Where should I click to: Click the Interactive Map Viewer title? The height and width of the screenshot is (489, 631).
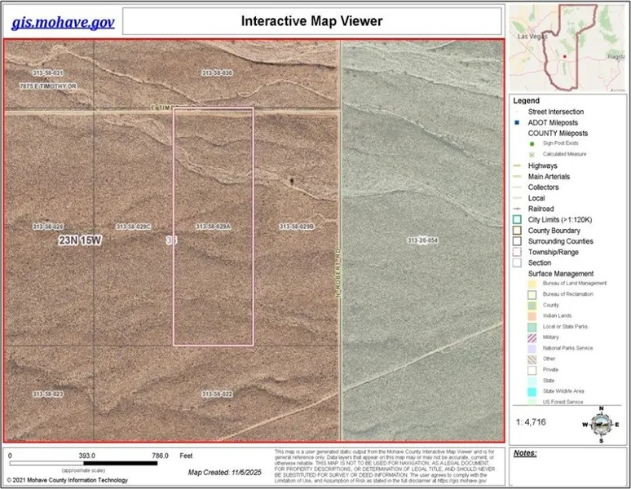tap(311, 20)
